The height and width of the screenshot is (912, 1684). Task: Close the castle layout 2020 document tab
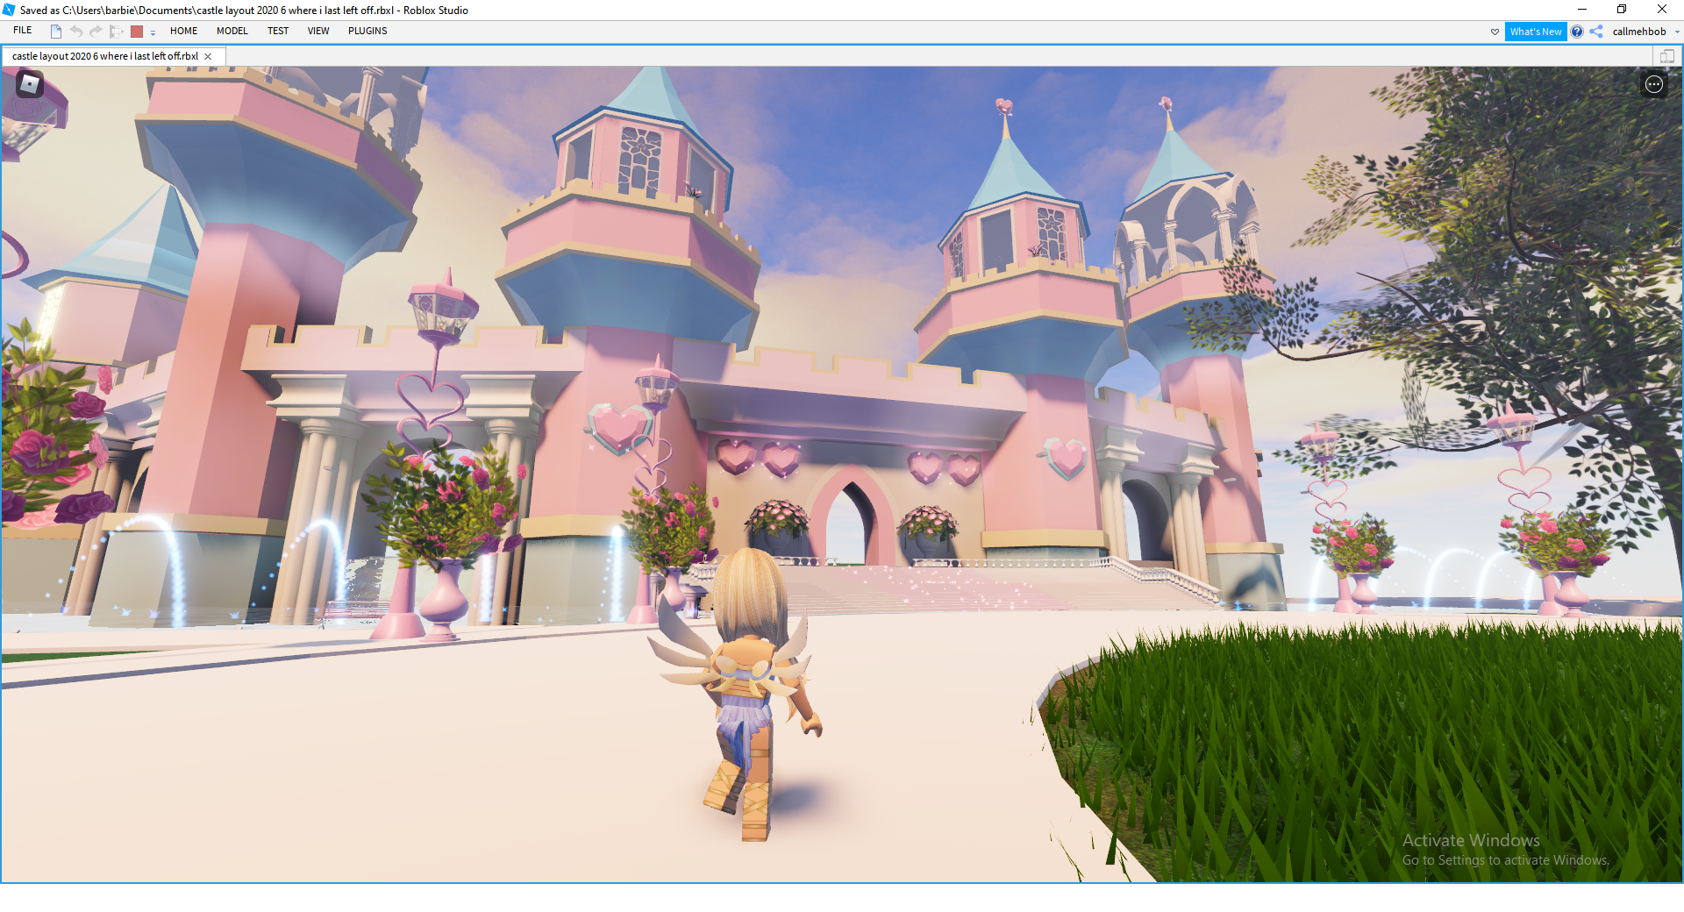[208, 56]
